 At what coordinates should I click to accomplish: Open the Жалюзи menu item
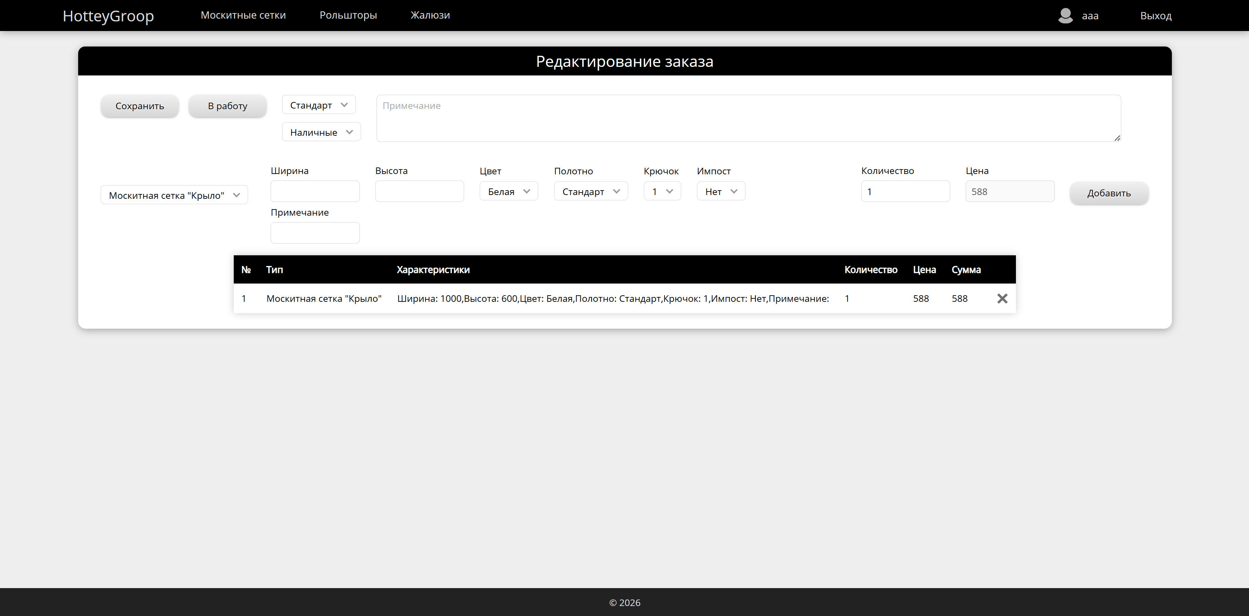(x=430, y=15)
